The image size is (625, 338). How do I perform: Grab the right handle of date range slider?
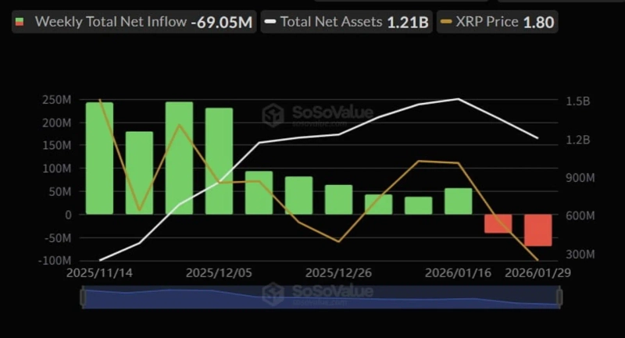[x=559, y=297]
